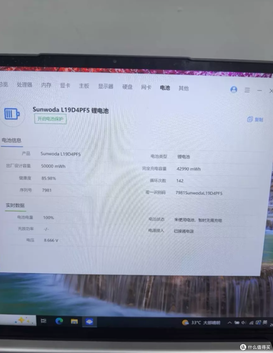Switch to the 显卡 tab

[65, 85]
